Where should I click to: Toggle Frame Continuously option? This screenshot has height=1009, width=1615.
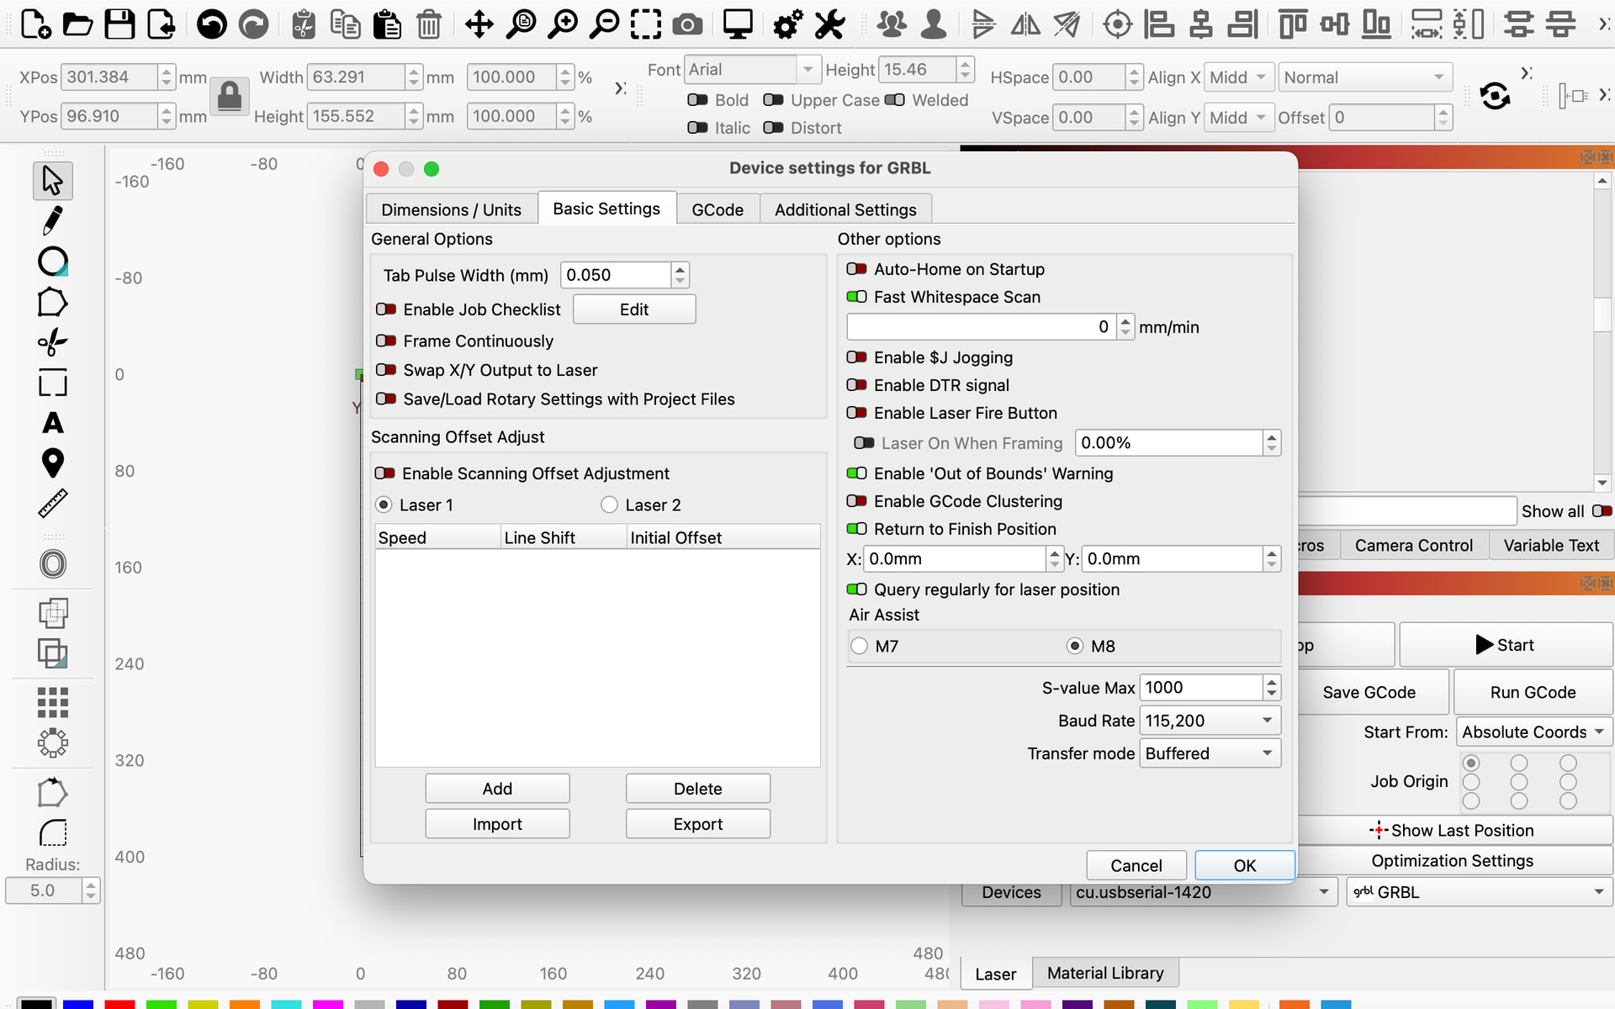386,341
